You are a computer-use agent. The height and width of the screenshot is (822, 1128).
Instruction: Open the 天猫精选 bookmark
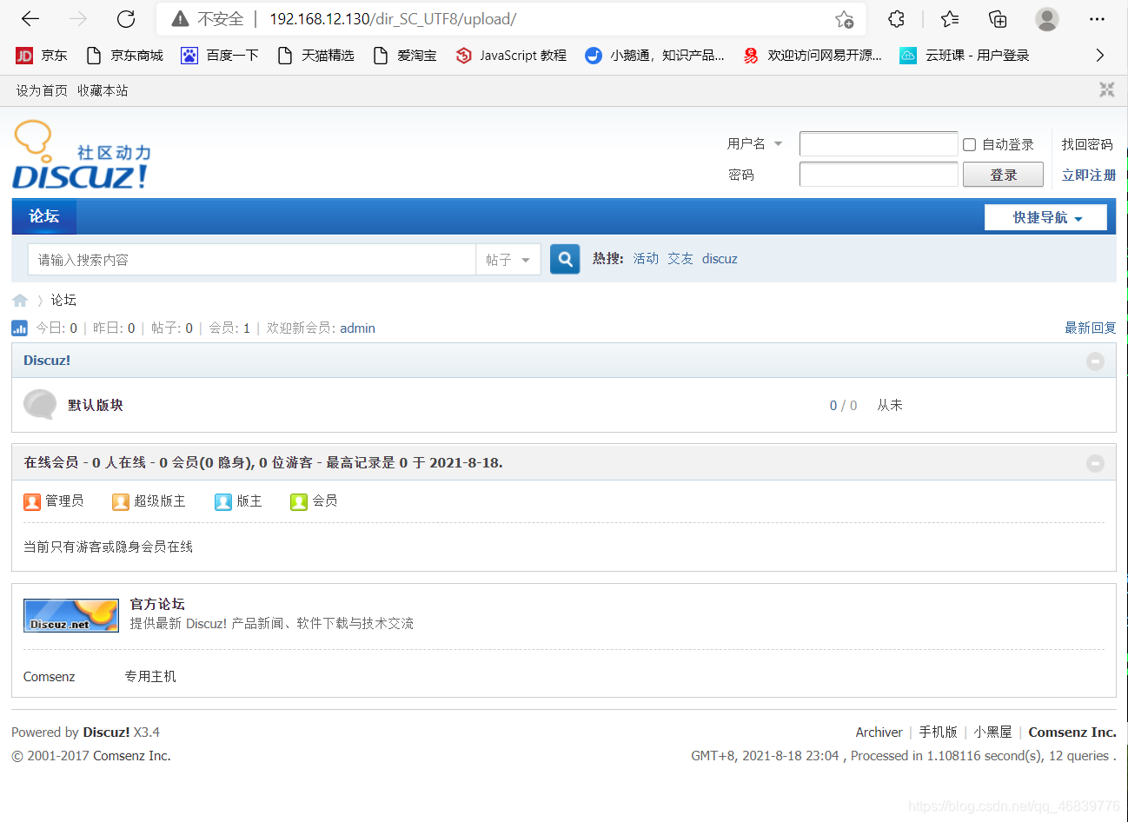315,56
